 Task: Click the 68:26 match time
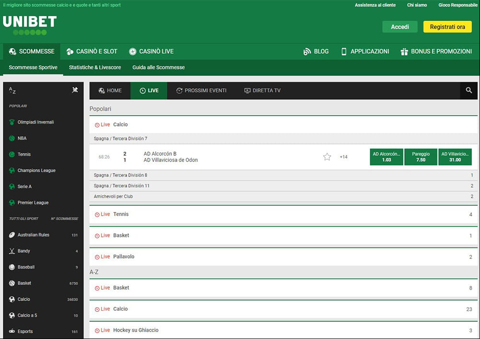[104, 157]
